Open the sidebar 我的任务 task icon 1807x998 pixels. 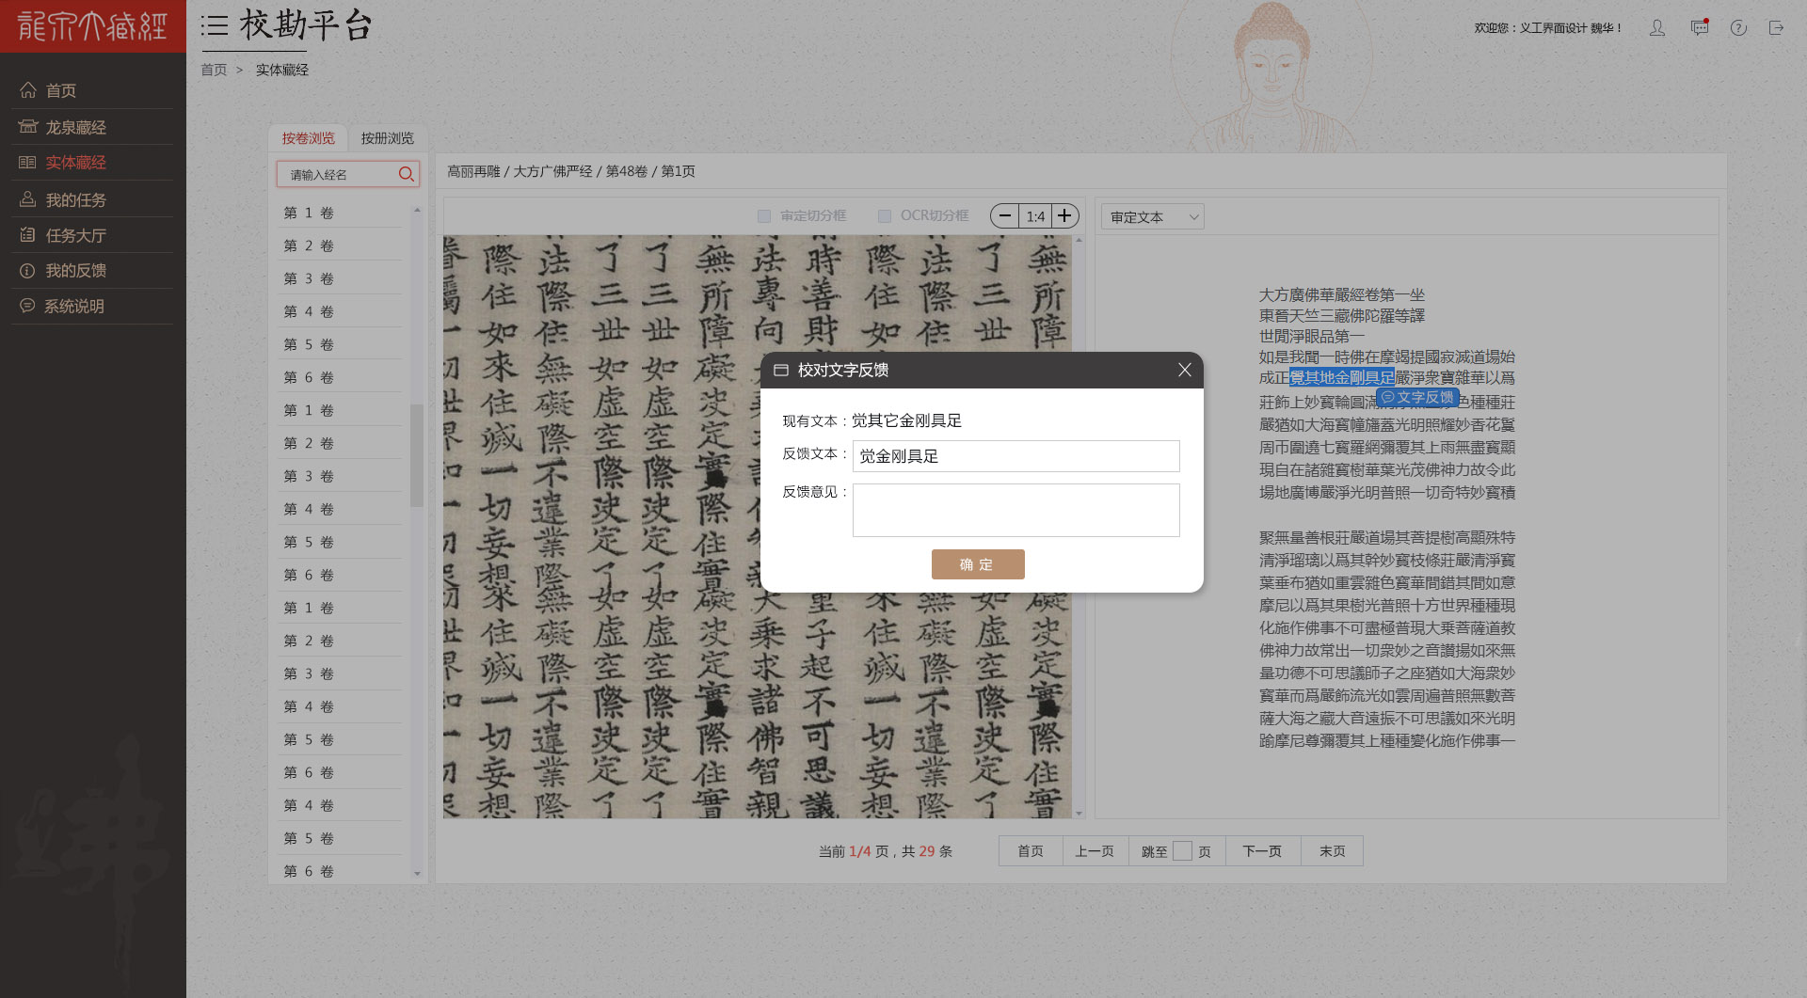point(27,198)
